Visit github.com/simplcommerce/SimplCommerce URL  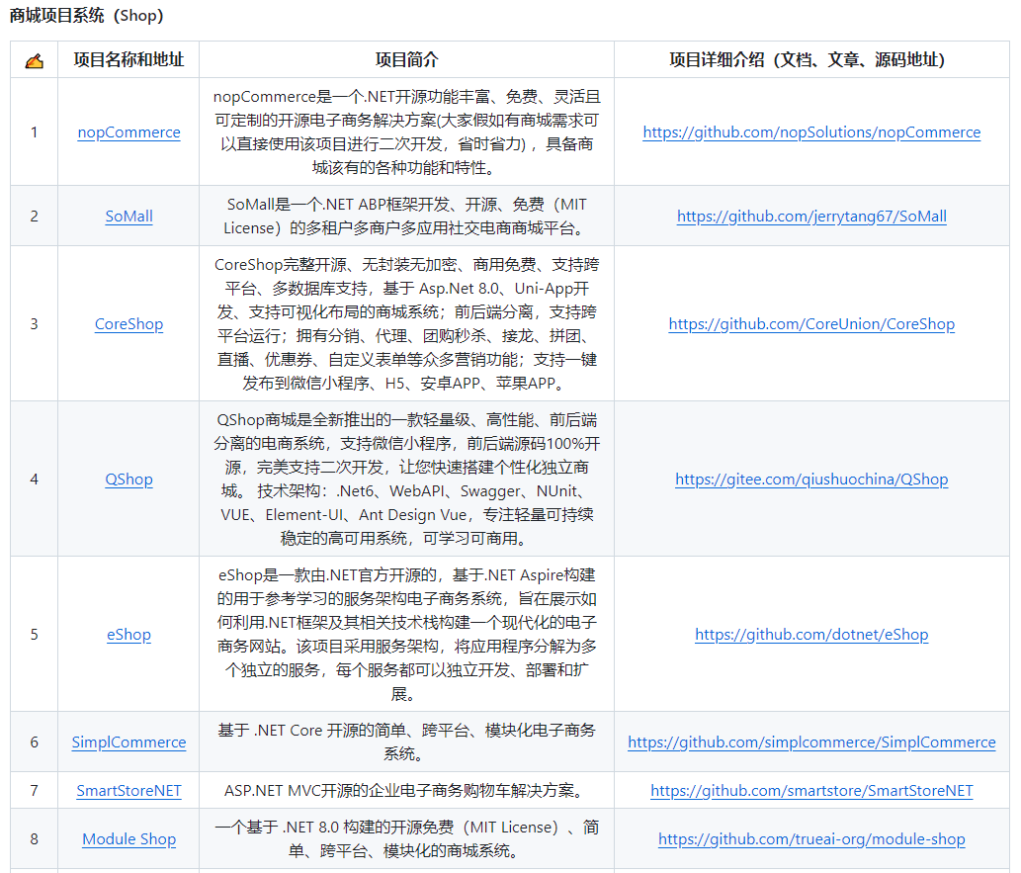(x=811, y=742)
